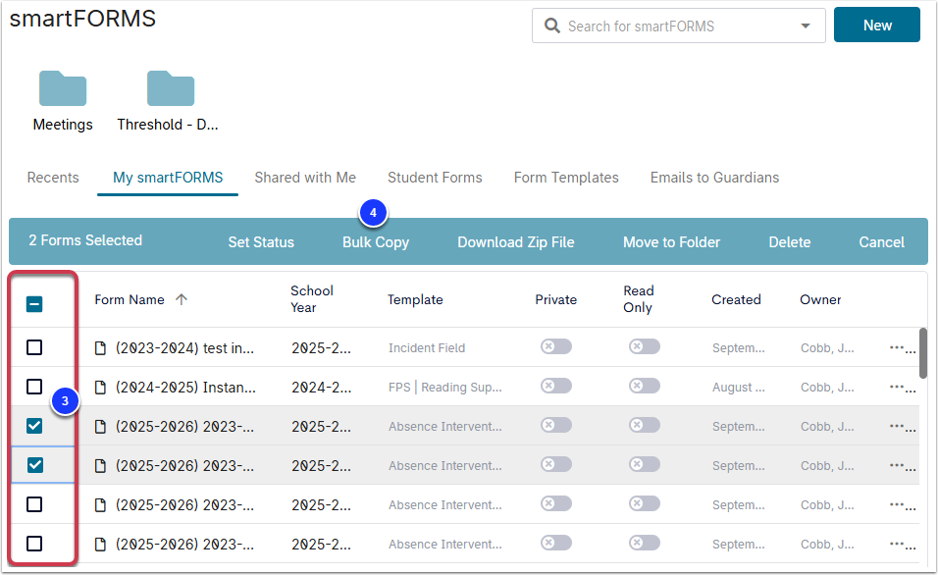Delete the selected forms

790,242
